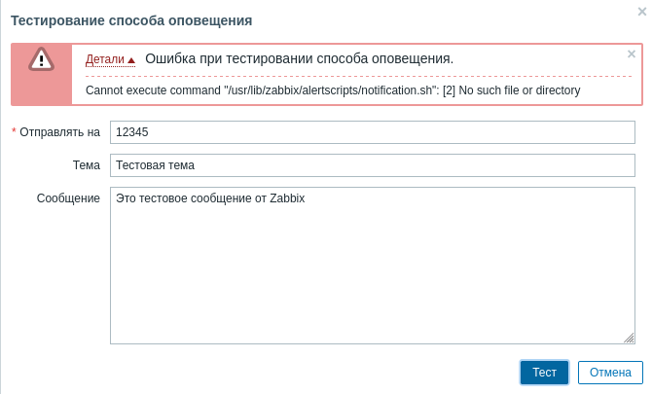
Task: Collapse details using the arrow beside Детали
Action: point(131,60)
